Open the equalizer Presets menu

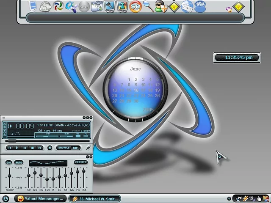coord(80,162)
